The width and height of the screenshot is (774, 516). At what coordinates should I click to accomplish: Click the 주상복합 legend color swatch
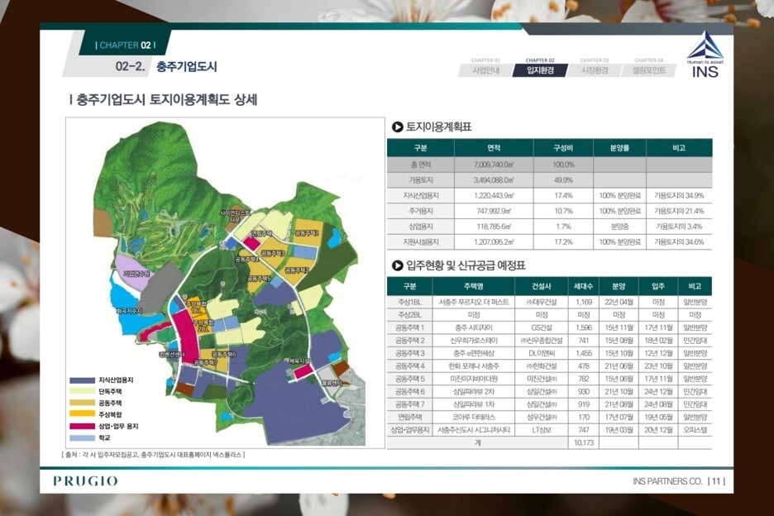(x=82, y=414)
